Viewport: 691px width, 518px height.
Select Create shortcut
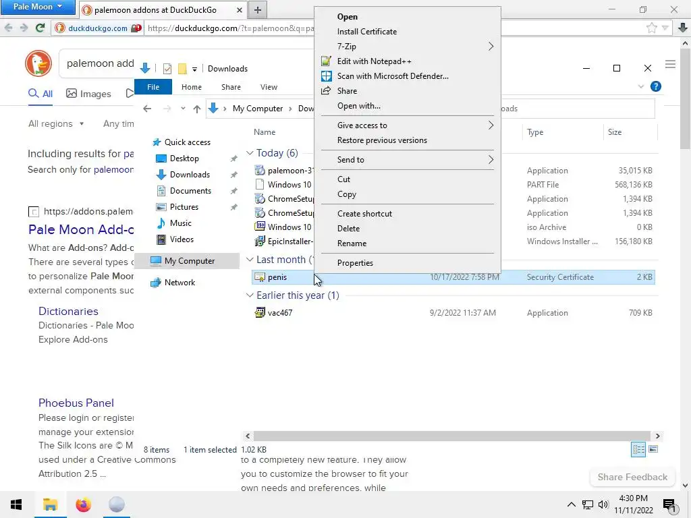[364, 214]
